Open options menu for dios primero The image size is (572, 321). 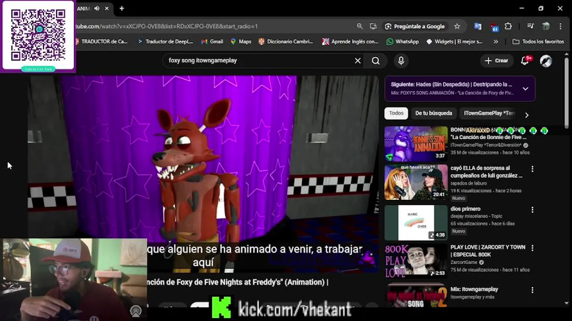click(532, 210)
